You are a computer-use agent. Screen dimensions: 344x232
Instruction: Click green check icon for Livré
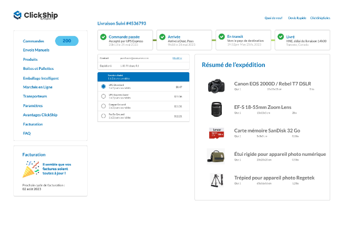click(x=281, y=37)
